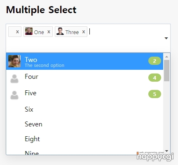
Task: Remove the empty tag with x
Action: (17, 32)
